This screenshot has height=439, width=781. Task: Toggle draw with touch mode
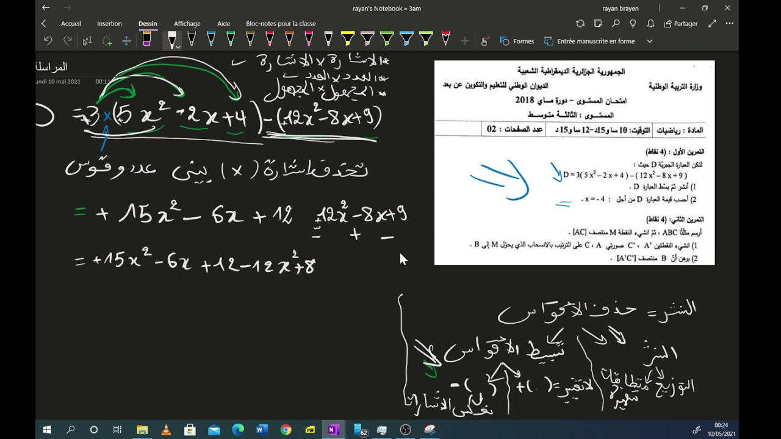(484, 41)
